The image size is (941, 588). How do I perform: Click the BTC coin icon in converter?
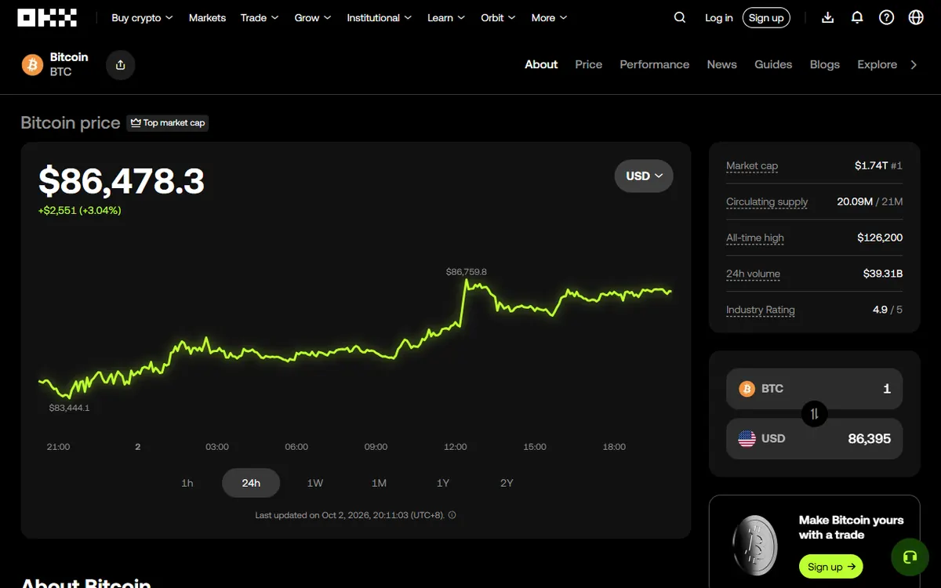[747, 389]
